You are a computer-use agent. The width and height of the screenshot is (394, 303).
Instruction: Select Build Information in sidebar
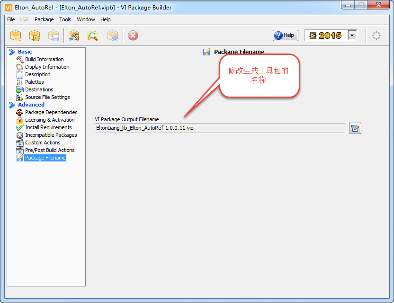pyautogui.click(x=44, y=59)
